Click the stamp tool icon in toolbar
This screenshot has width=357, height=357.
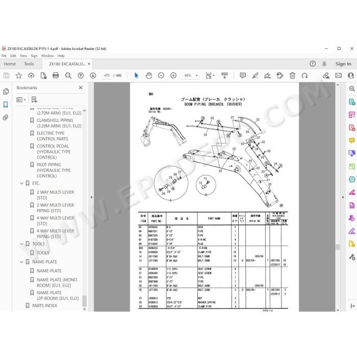280,75
